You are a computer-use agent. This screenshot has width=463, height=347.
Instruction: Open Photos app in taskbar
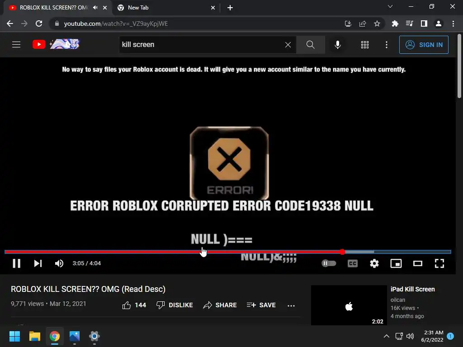(x=75, y=336)
